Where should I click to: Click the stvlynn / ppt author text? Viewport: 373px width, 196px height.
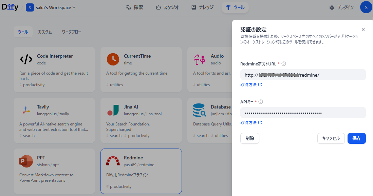click(48, 165)
